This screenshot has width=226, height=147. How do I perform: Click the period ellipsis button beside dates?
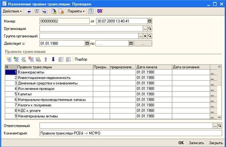(143, 43)
